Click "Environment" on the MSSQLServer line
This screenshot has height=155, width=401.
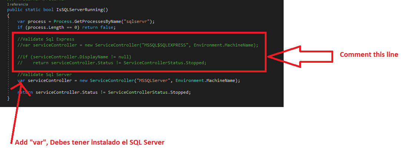point(190,80)
